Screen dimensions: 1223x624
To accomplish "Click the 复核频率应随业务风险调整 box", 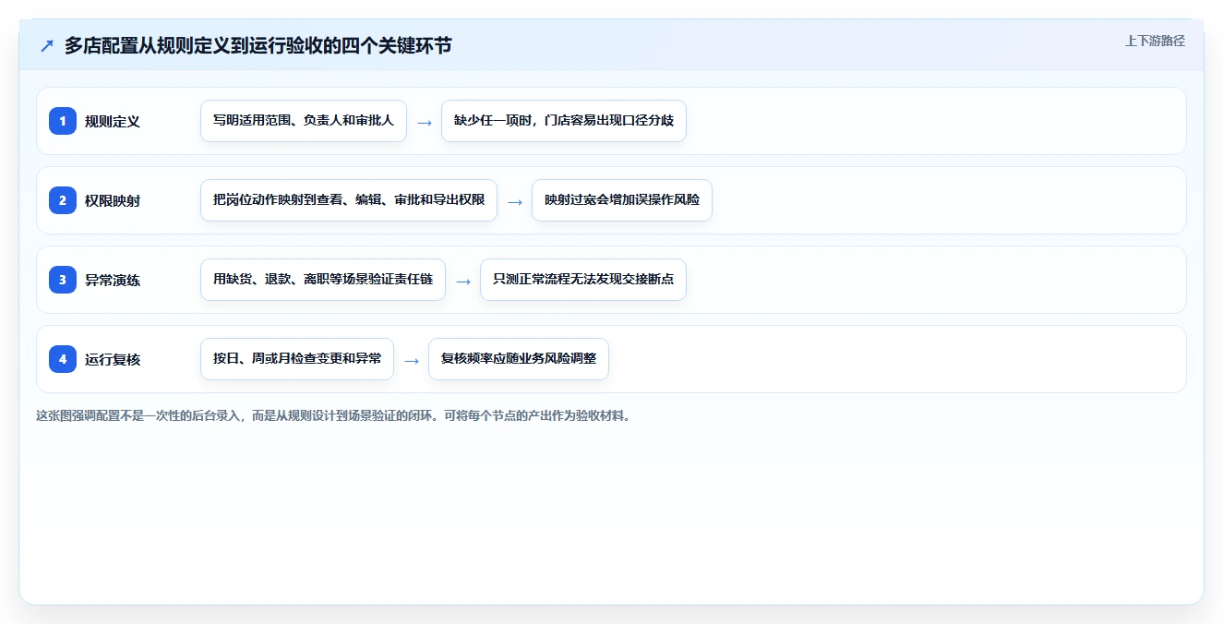I will (519, 359).
